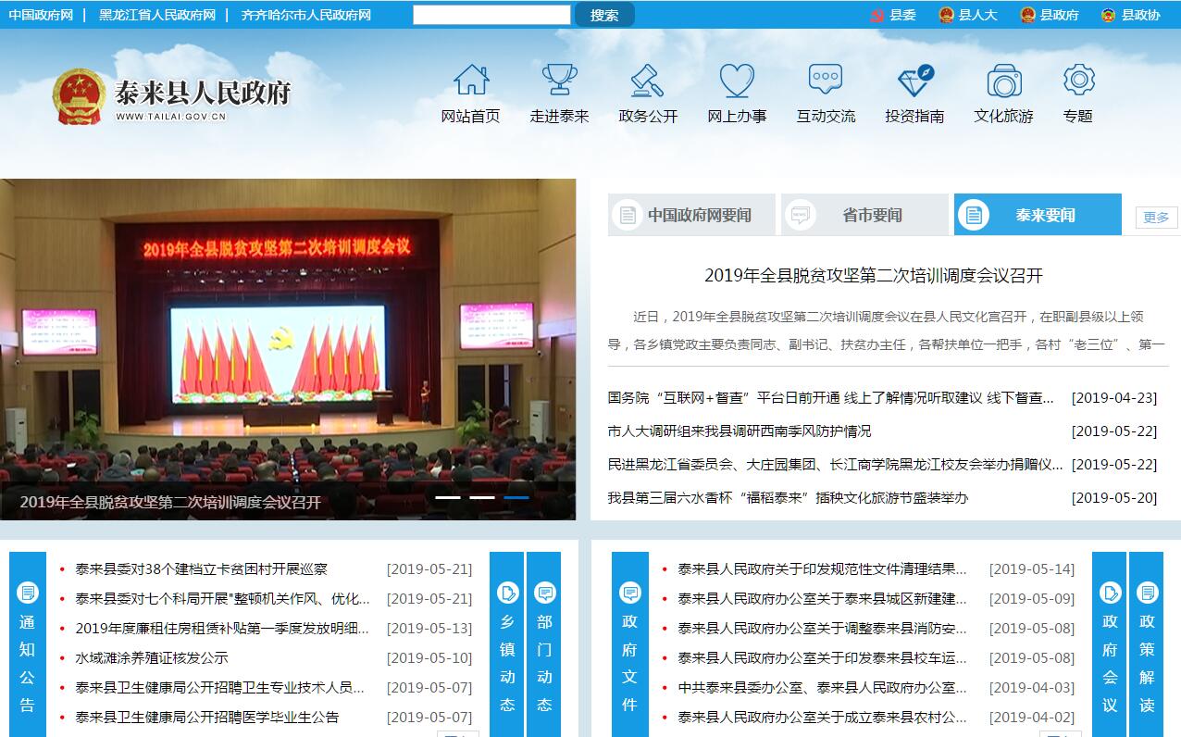Click the 县委 party emblem icon
Viewport: 1181px width, 737px height.
(x=877, y=15)
